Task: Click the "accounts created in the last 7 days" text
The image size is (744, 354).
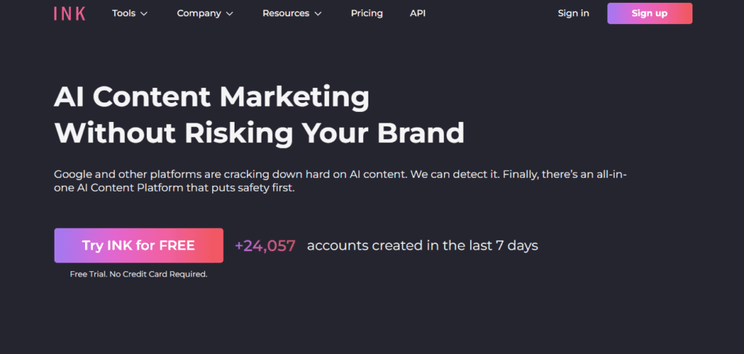Action: point(422,246)
